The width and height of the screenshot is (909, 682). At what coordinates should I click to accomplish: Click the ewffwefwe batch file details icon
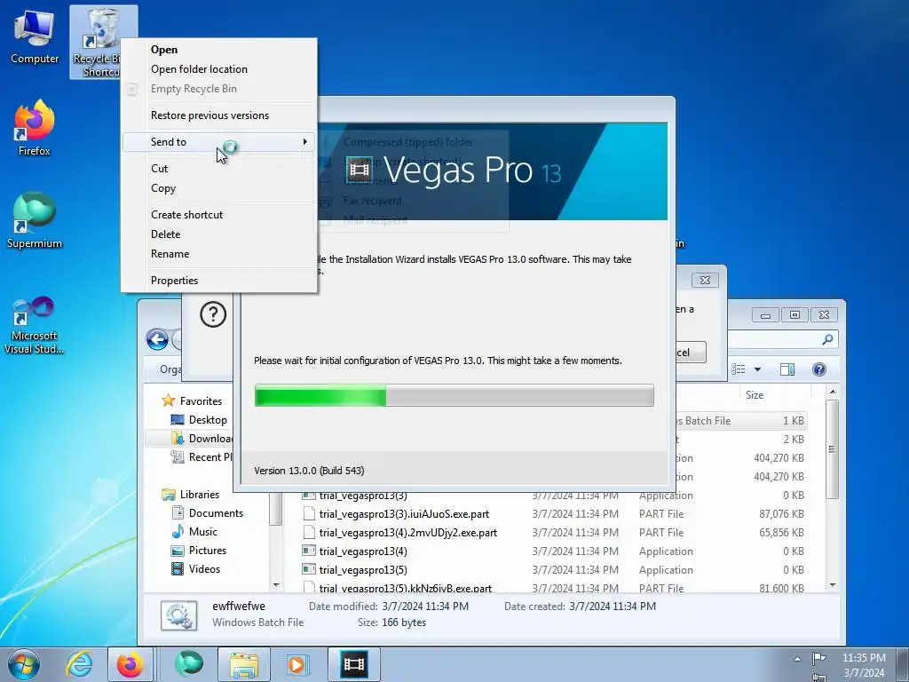(178, 615)
